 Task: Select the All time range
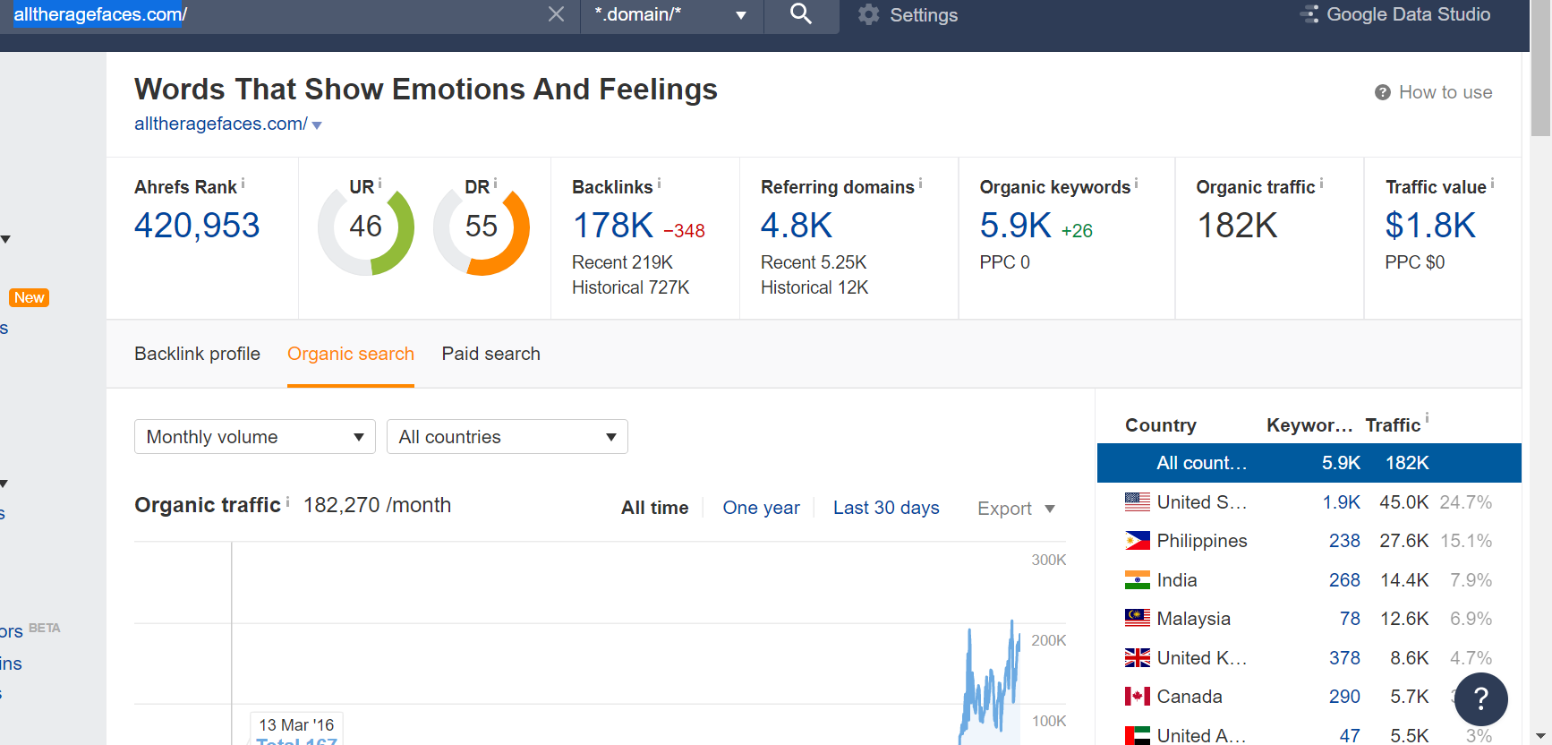click(x=655, y=508)
